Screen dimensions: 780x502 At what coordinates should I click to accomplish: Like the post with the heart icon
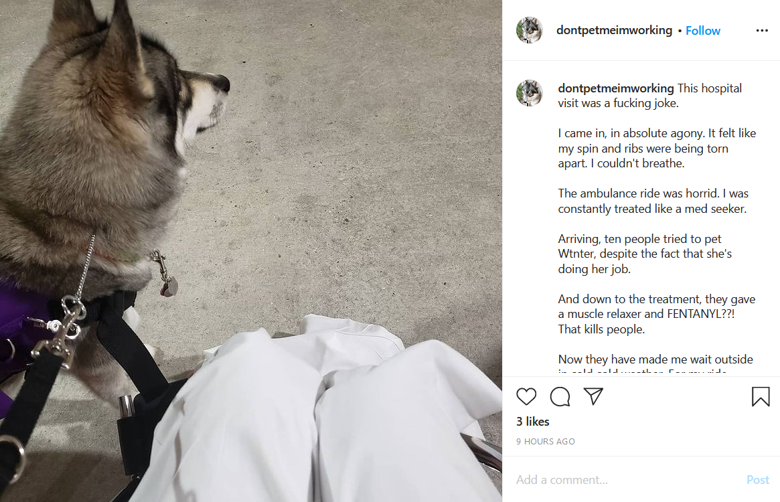tap(526, 396)
